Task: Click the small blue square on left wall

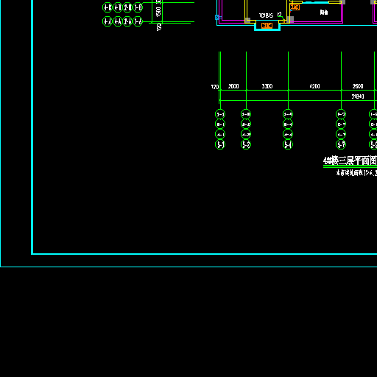Action: point(216,17)
